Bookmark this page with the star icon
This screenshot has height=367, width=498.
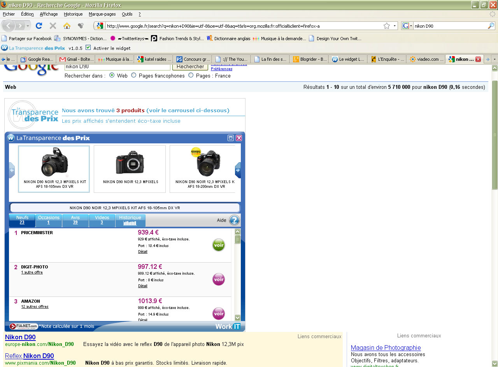(386, 26)
